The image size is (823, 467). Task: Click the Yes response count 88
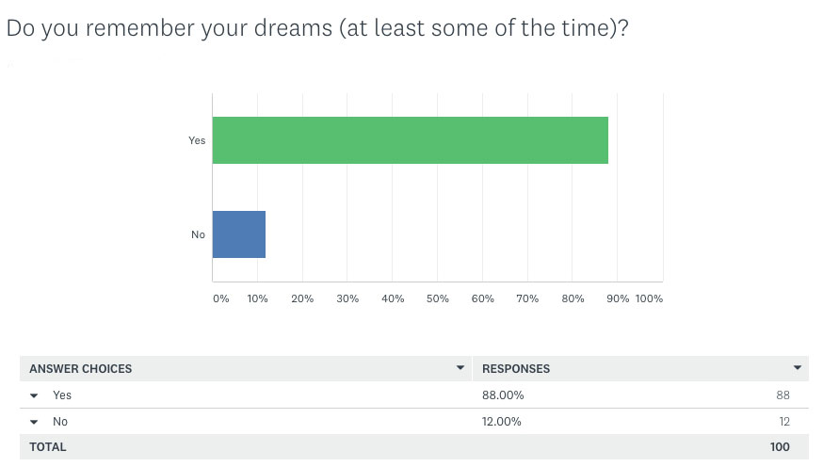pyautogui.click(x=783, y=395)
